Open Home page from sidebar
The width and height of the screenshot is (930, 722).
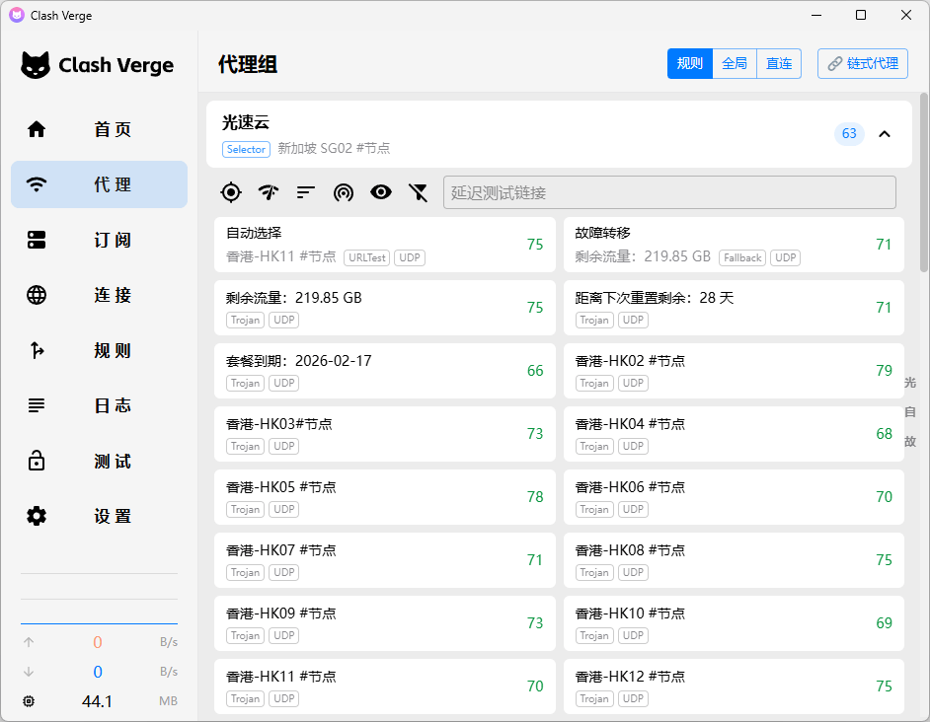tap(99, 129)
